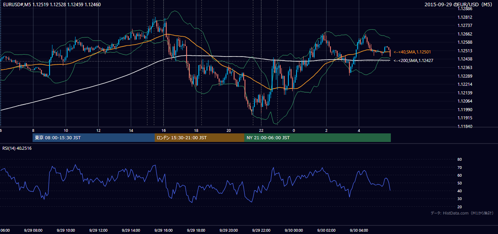
Task: Click hour marker 22 under price chart
Action: point(261,130)
